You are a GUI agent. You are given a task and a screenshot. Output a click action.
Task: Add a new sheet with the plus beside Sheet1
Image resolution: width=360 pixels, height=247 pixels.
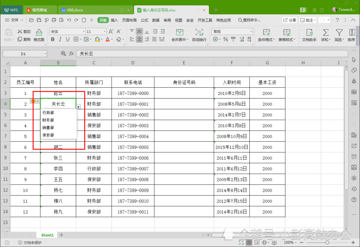[x=61, y=235]
